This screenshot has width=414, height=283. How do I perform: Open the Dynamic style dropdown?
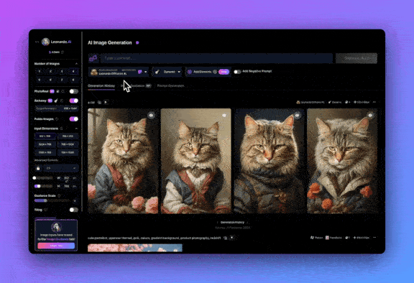[167, 72]
